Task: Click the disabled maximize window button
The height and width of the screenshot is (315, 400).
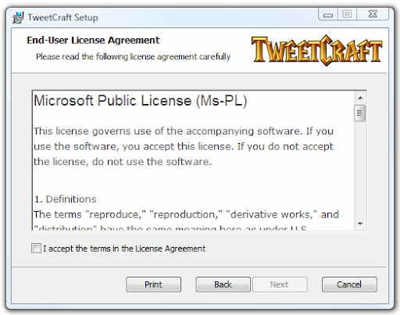Action: tap(347, 14)
